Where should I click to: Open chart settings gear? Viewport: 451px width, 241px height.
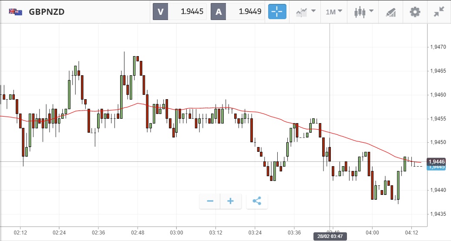click(415, 12)
